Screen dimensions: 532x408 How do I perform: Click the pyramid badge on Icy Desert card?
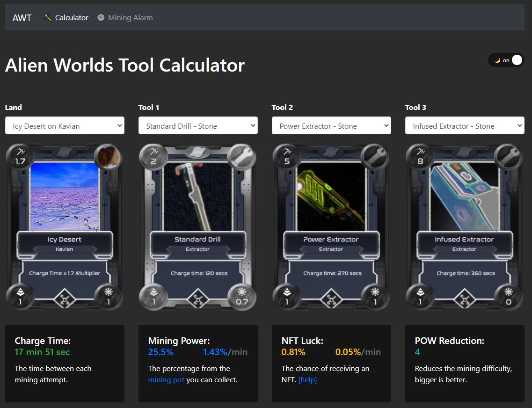coord(20,297)
